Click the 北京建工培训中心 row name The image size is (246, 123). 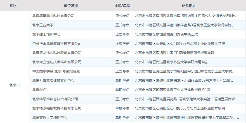(x=46, y=34)
